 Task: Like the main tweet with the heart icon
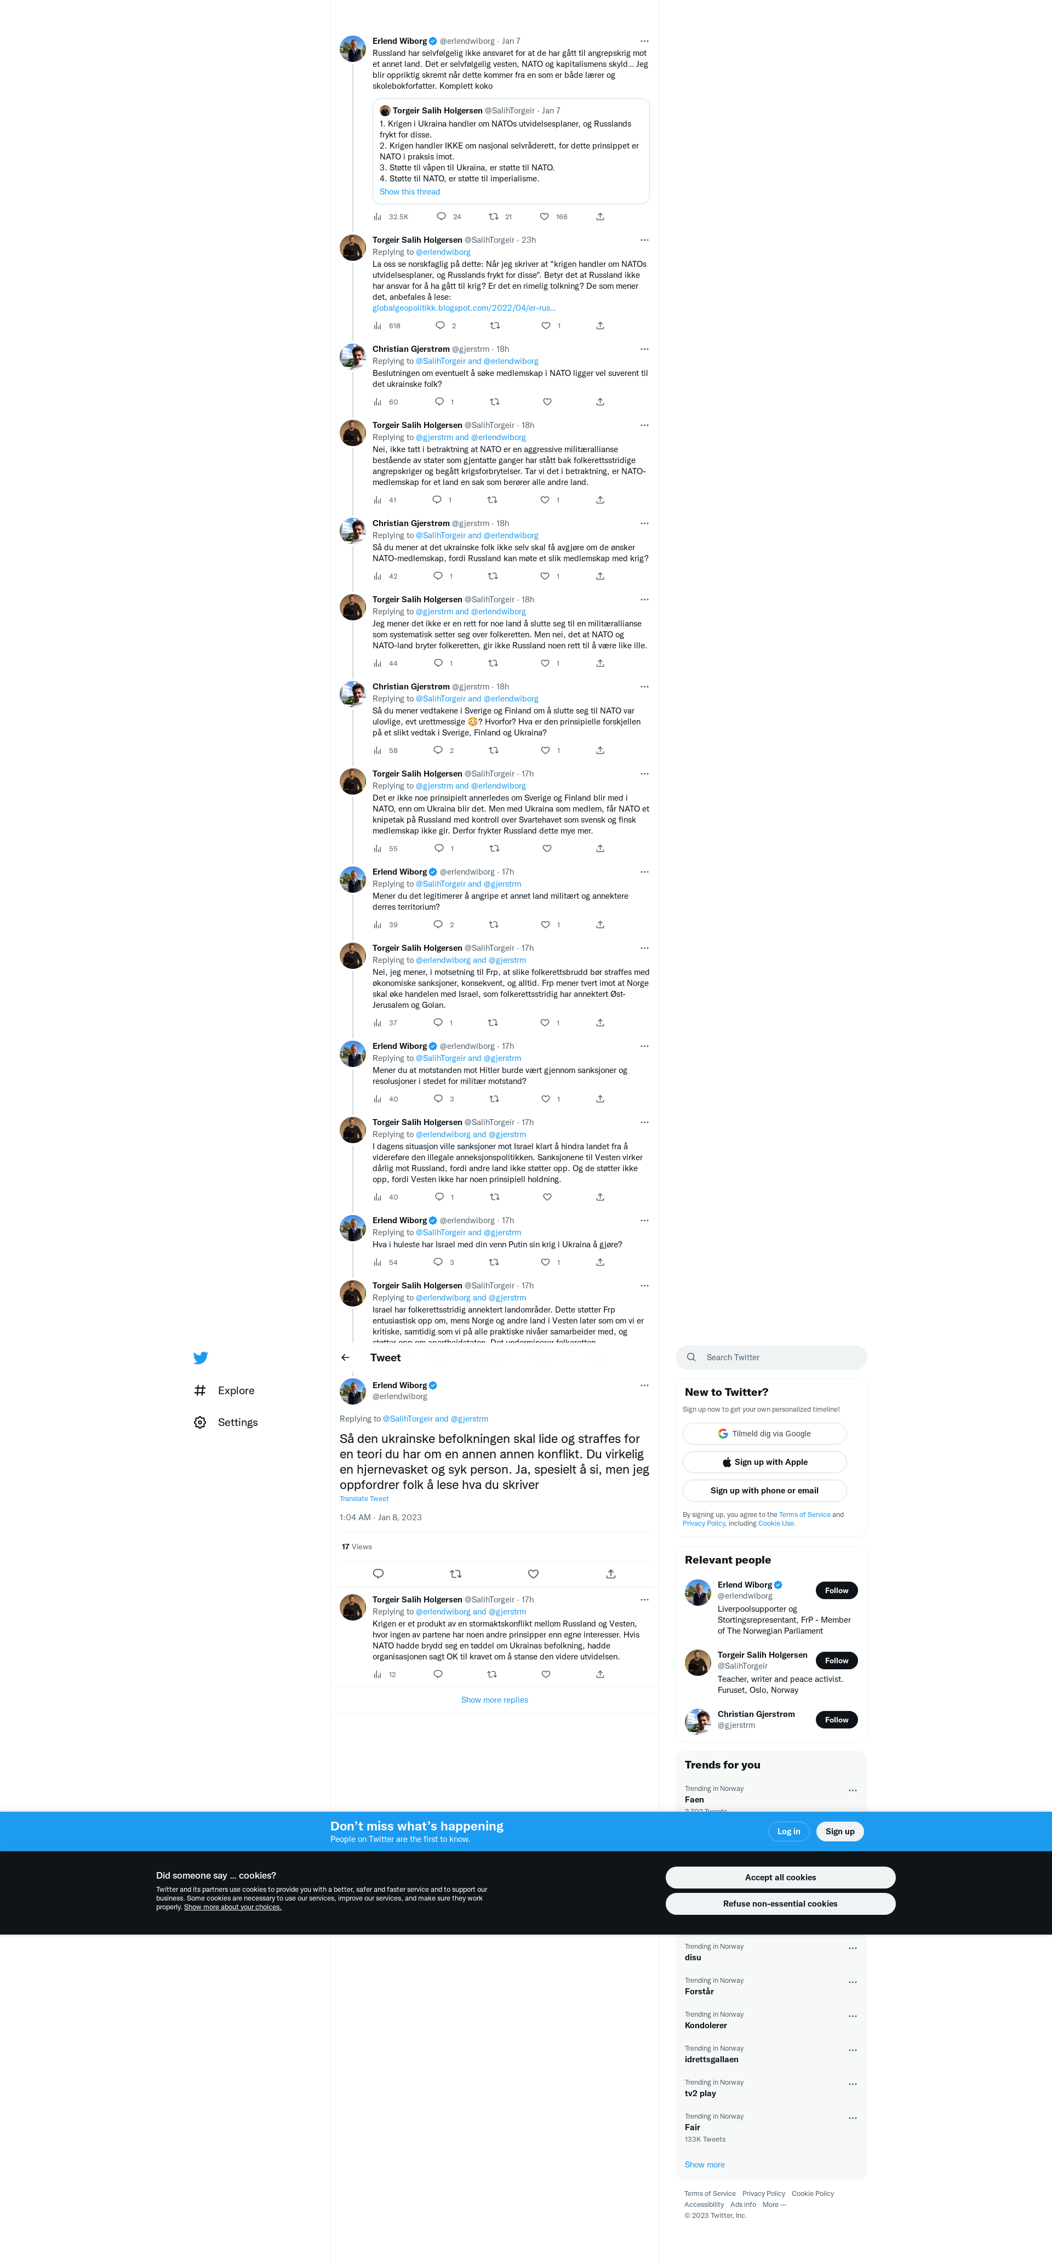pyautogui.click(x=534, y=1574)
